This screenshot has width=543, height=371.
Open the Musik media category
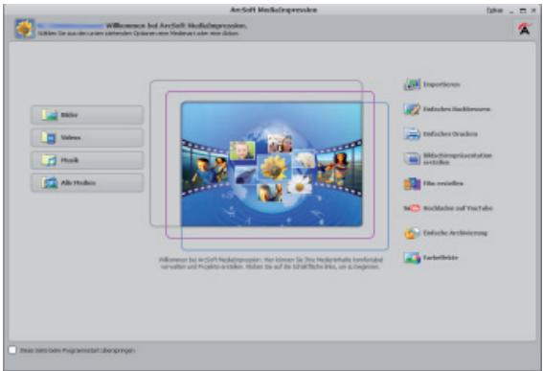click(x=87, y=160)
